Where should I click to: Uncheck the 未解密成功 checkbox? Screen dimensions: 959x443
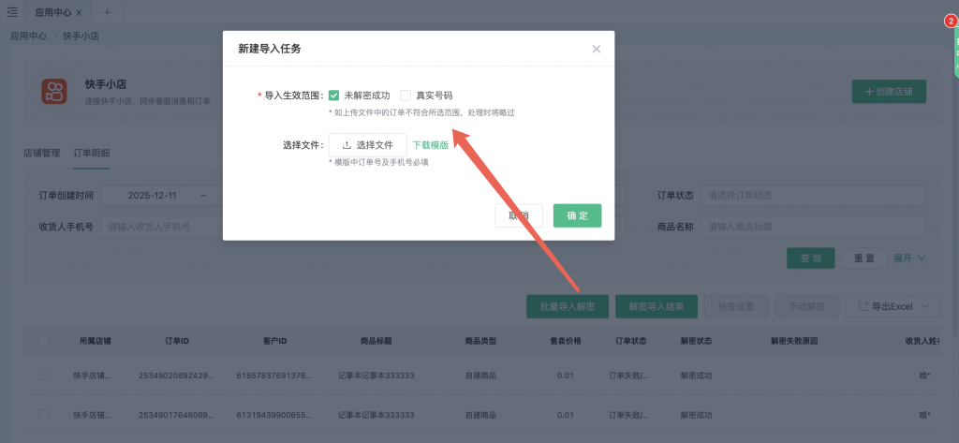coord(334,96)
